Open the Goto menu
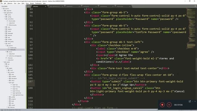 [23, 3]
